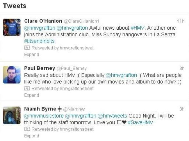Visit @hmvmusicstore mention in Niamh's tweet
The width and height of the screenshot is (189, 141).
(44, 116)
